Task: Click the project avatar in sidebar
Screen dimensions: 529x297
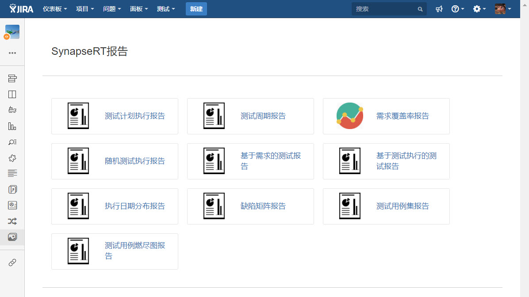Action: [x=12, y=32]
